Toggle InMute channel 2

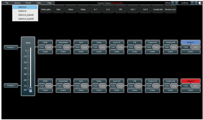pos(176,3)
